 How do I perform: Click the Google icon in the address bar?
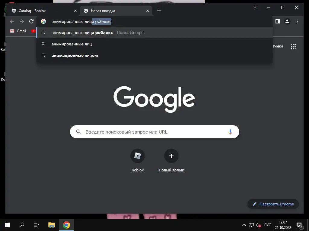[43, 21]
